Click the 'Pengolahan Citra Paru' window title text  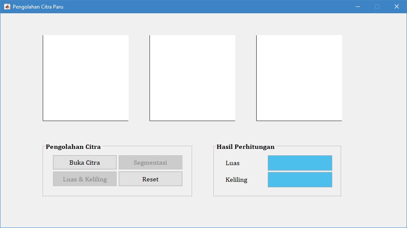38,6
